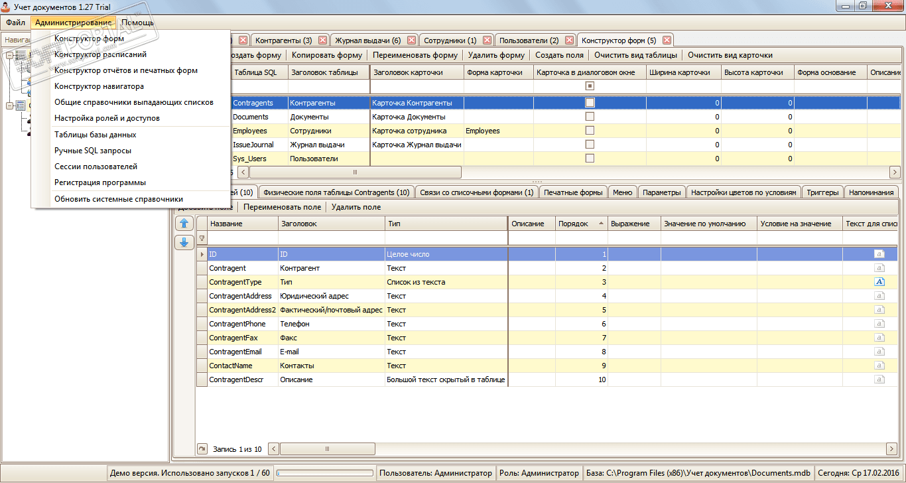Open "Связи со списочными формами (1)" tab

click(476, 192)
